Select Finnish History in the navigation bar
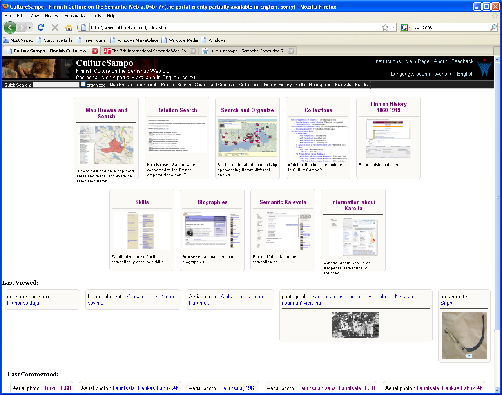The image size is (502, 395). 277,85
